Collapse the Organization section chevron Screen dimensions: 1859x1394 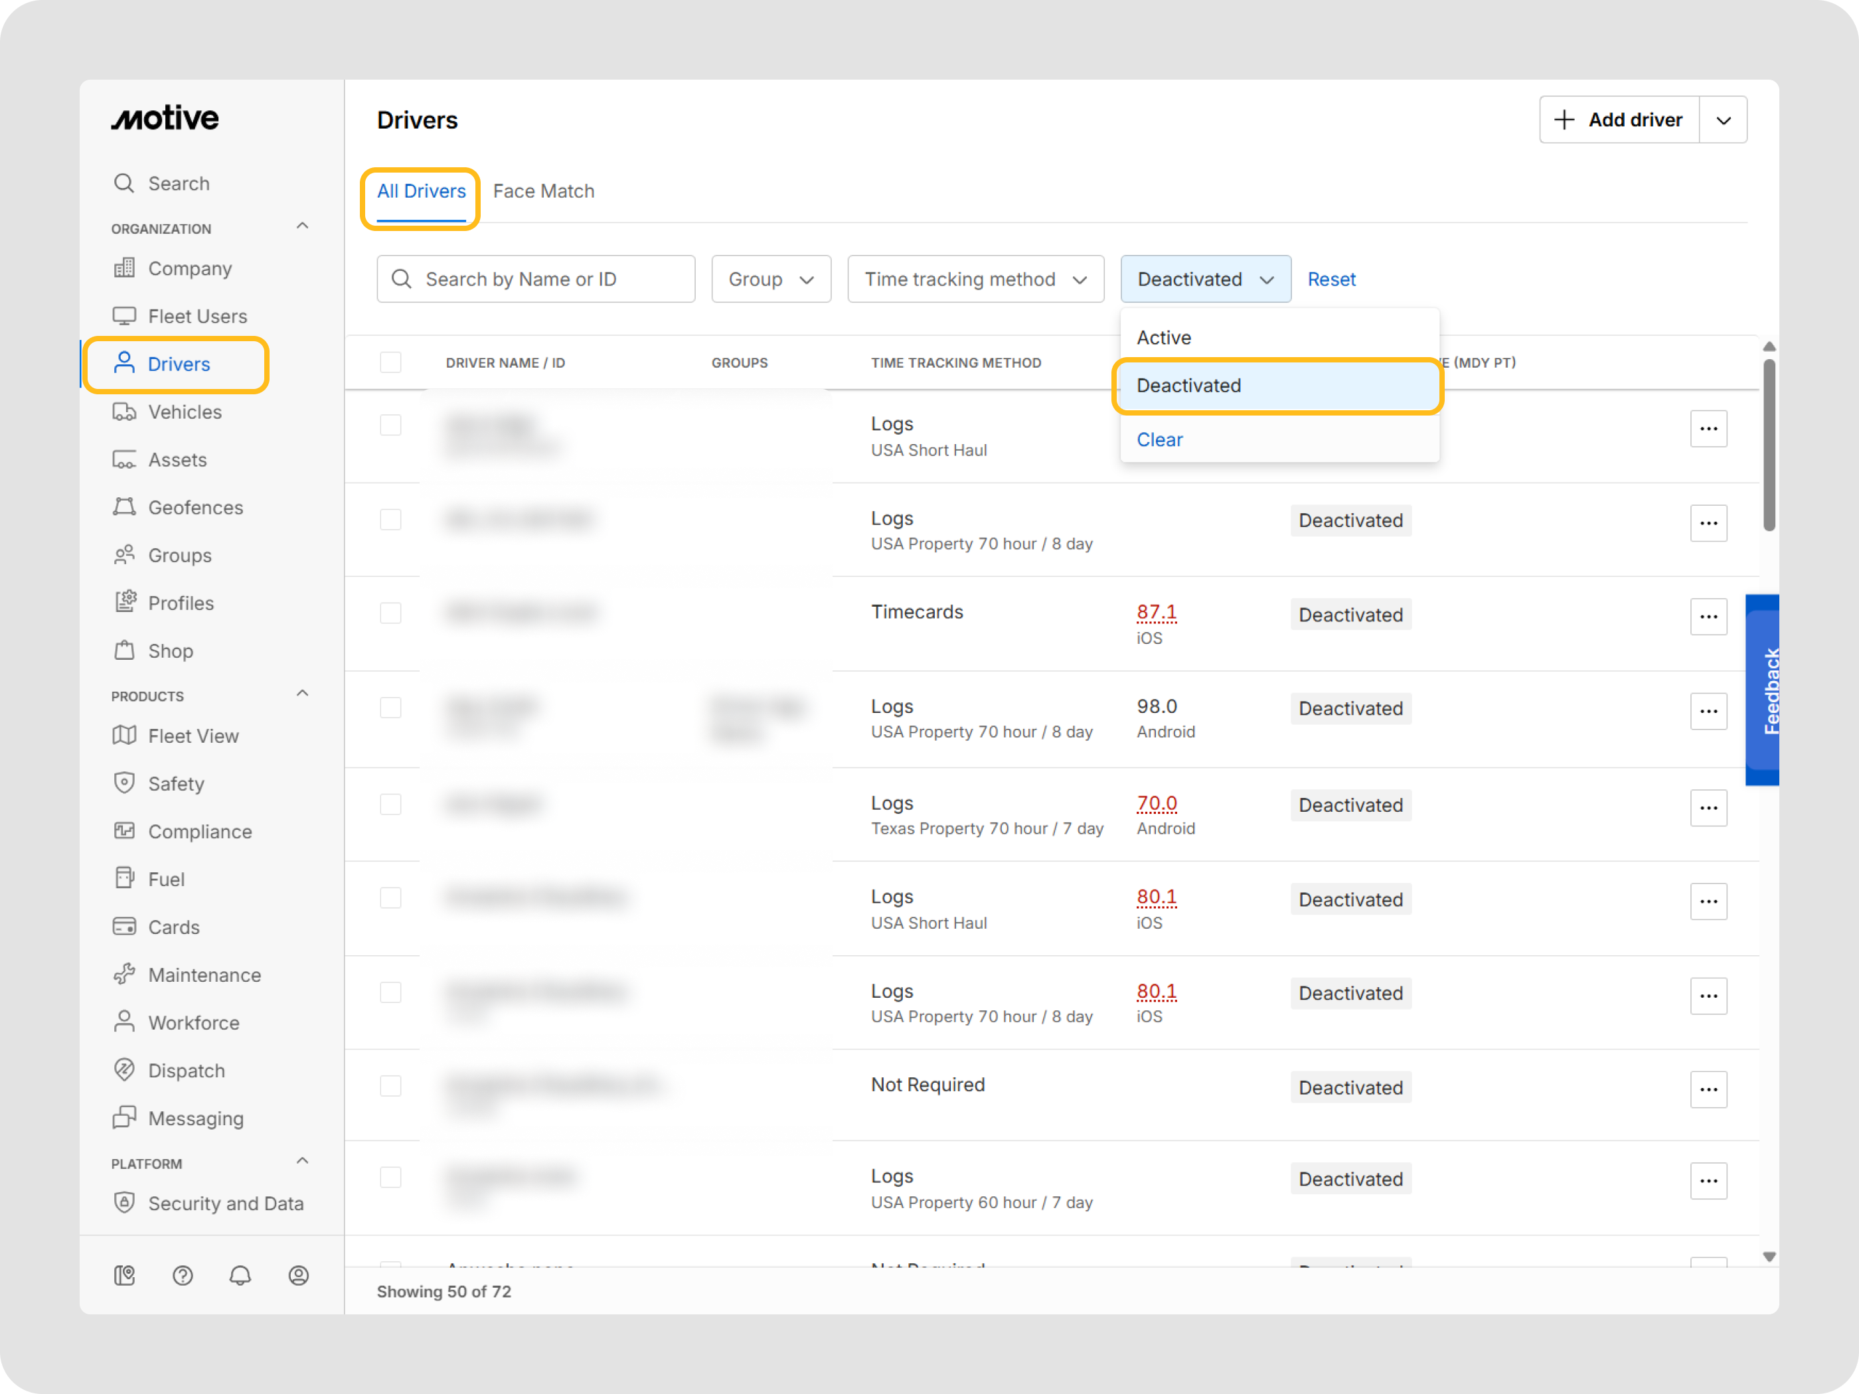[303, 226]
